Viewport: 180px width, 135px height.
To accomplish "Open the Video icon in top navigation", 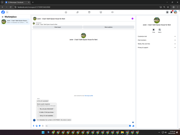I will pos(89,12).
